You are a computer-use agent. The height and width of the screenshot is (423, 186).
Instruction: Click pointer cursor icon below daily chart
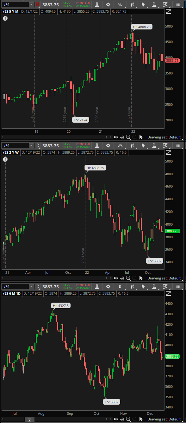141,419
